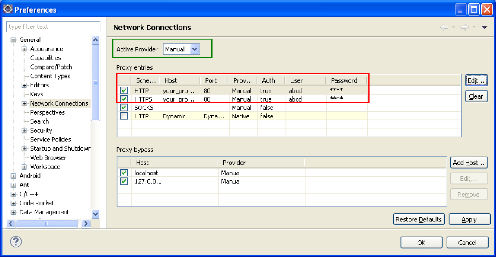Click the Add Host... button
496x257 pixels.
(469, 162)
